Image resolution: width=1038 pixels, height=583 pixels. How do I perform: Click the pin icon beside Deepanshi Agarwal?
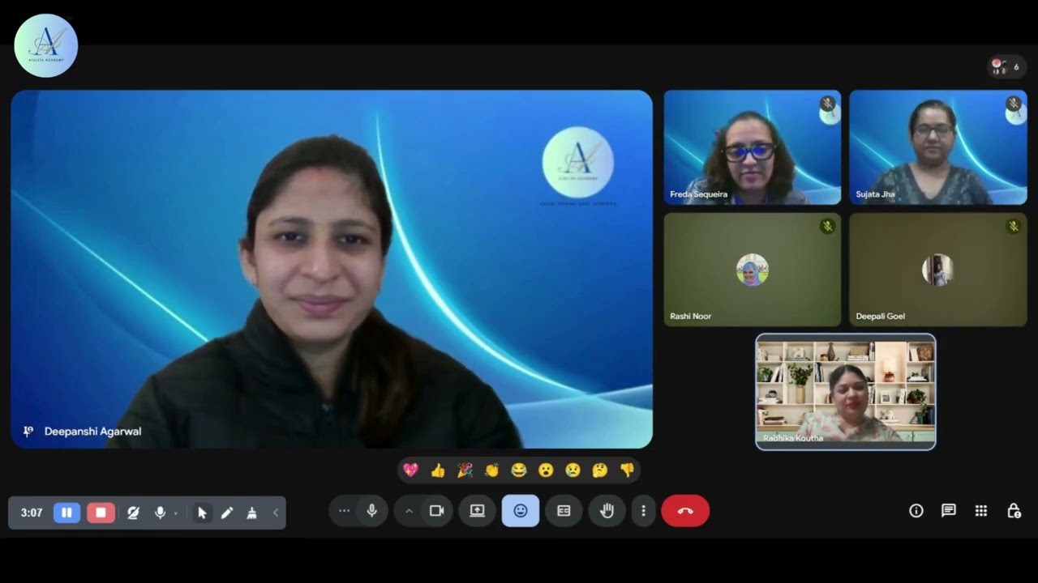point(28,432)
